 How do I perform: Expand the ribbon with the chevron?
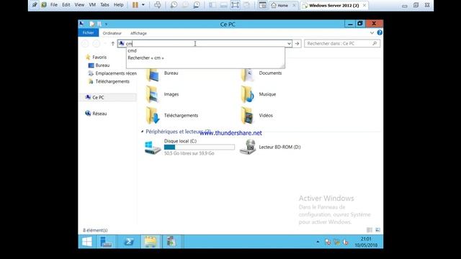pyautogui.click(x=372, y=33)
